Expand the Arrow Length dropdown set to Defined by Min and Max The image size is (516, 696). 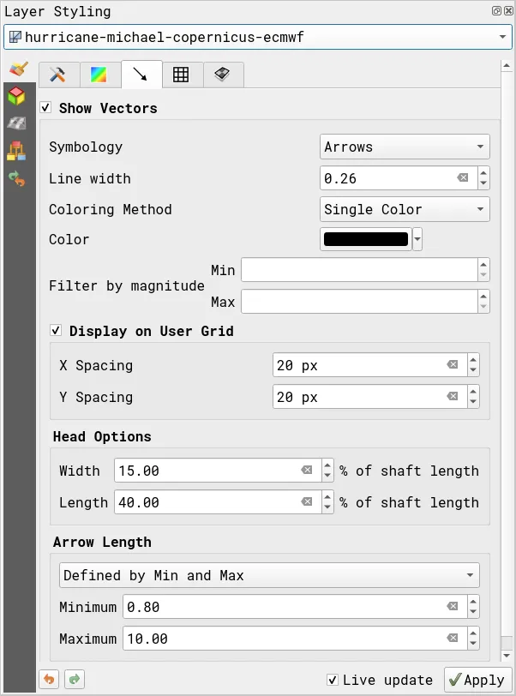coord(268,575)
